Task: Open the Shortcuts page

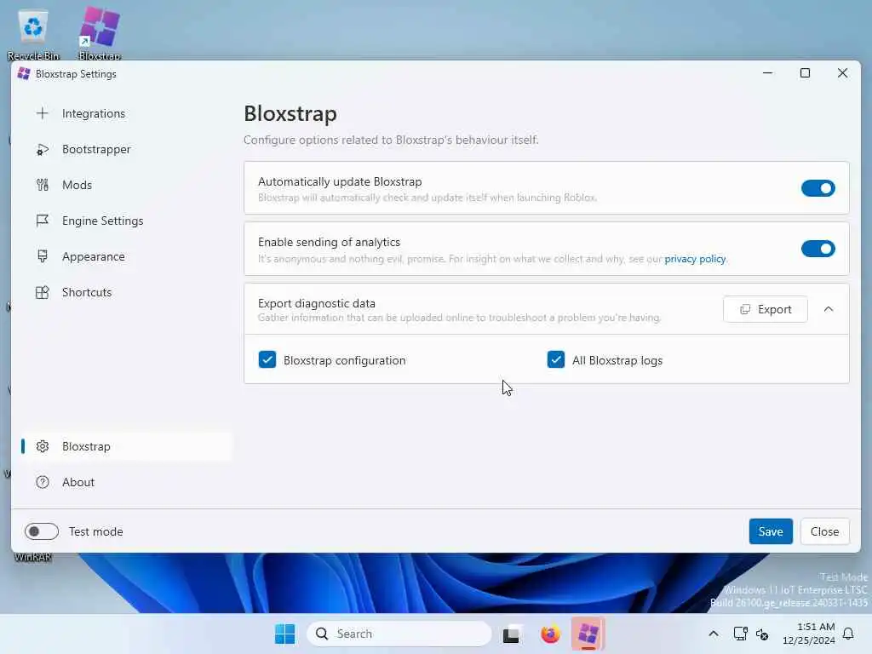Action: [127, 293]
